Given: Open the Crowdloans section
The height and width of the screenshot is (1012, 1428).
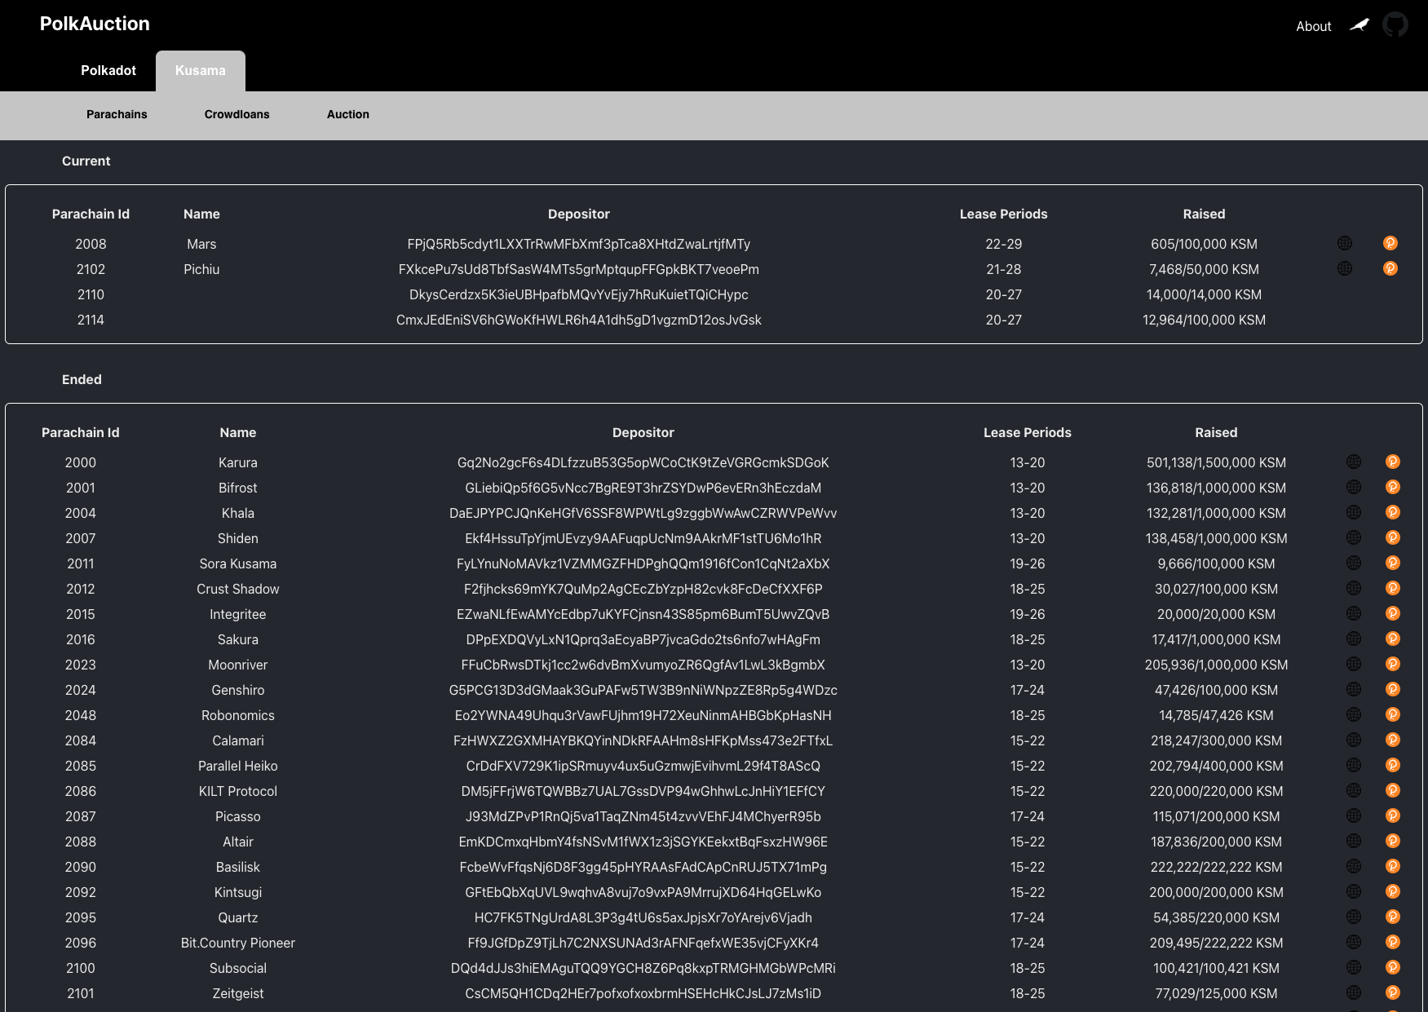Looking at the screenshot, I should pyautogui.click(x=237, y=114).
